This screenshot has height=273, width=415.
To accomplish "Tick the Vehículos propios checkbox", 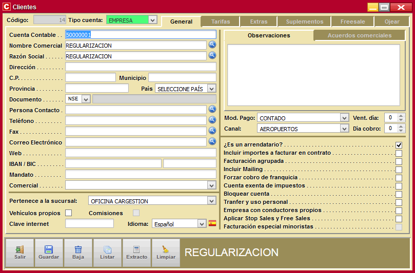I will (x=69, y=213).
